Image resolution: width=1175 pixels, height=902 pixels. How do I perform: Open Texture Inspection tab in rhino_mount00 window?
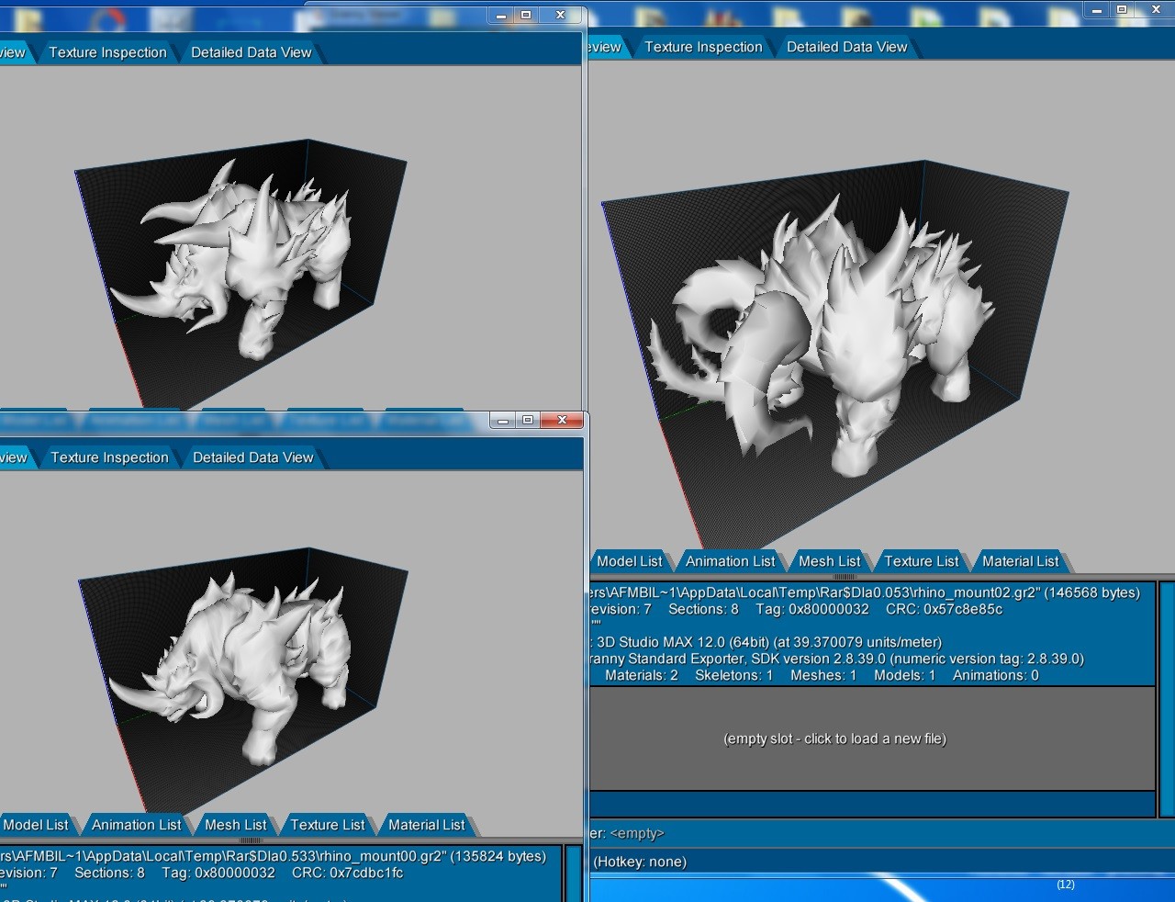[x=109, y=457]
